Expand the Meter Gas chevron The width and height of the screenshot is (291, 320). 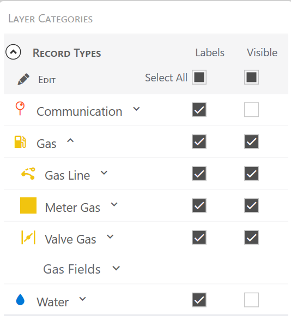(x=114, y=204)
